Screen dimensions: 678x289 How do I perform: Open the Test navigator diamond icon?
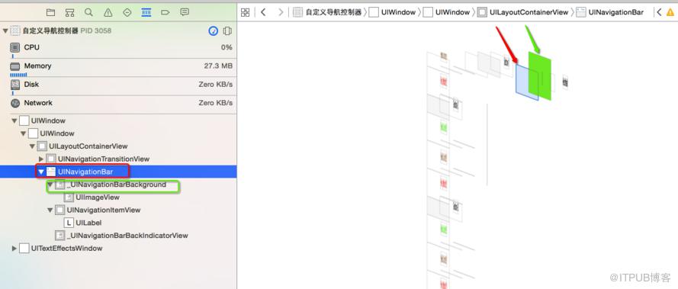(127, 12)
